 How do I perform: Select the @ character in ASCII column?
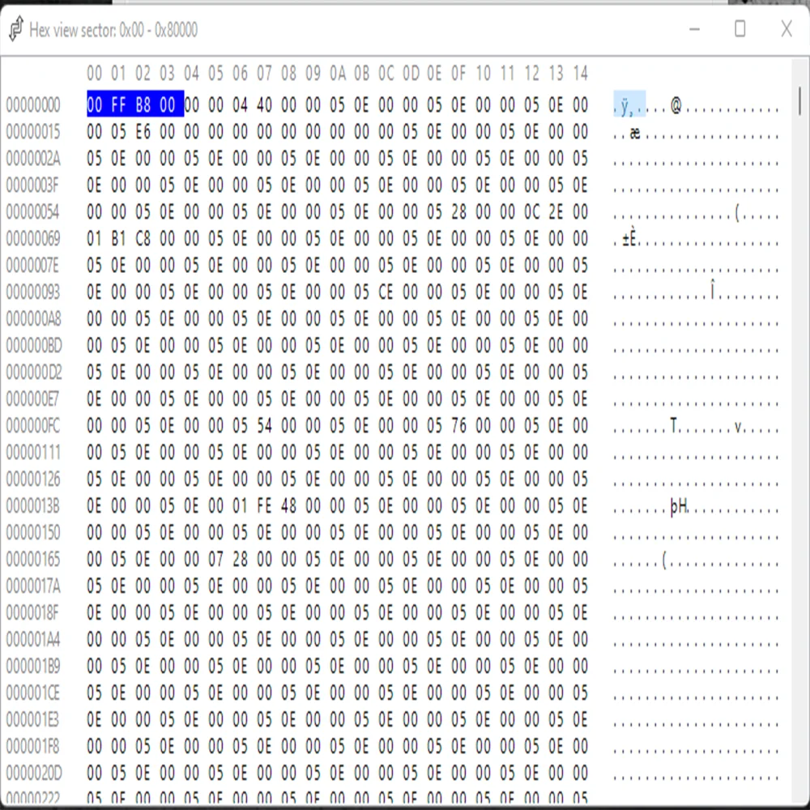[x=676, y=106]
